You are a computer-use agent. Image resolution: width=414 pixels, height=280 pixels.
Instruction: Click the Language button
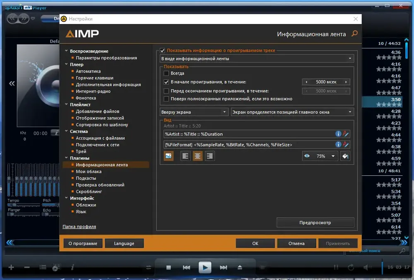point(124,243)
